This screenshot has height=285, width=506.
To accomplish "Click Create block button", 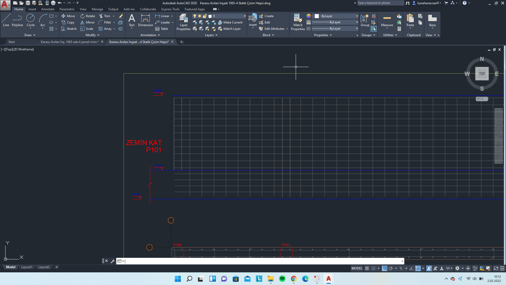I will (266, 16).
